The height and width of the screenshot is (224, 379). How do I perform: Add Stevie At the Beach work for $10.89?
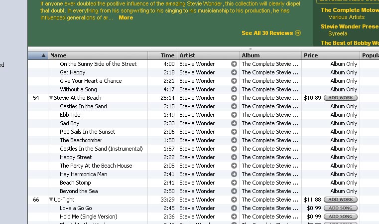[340, 98]
